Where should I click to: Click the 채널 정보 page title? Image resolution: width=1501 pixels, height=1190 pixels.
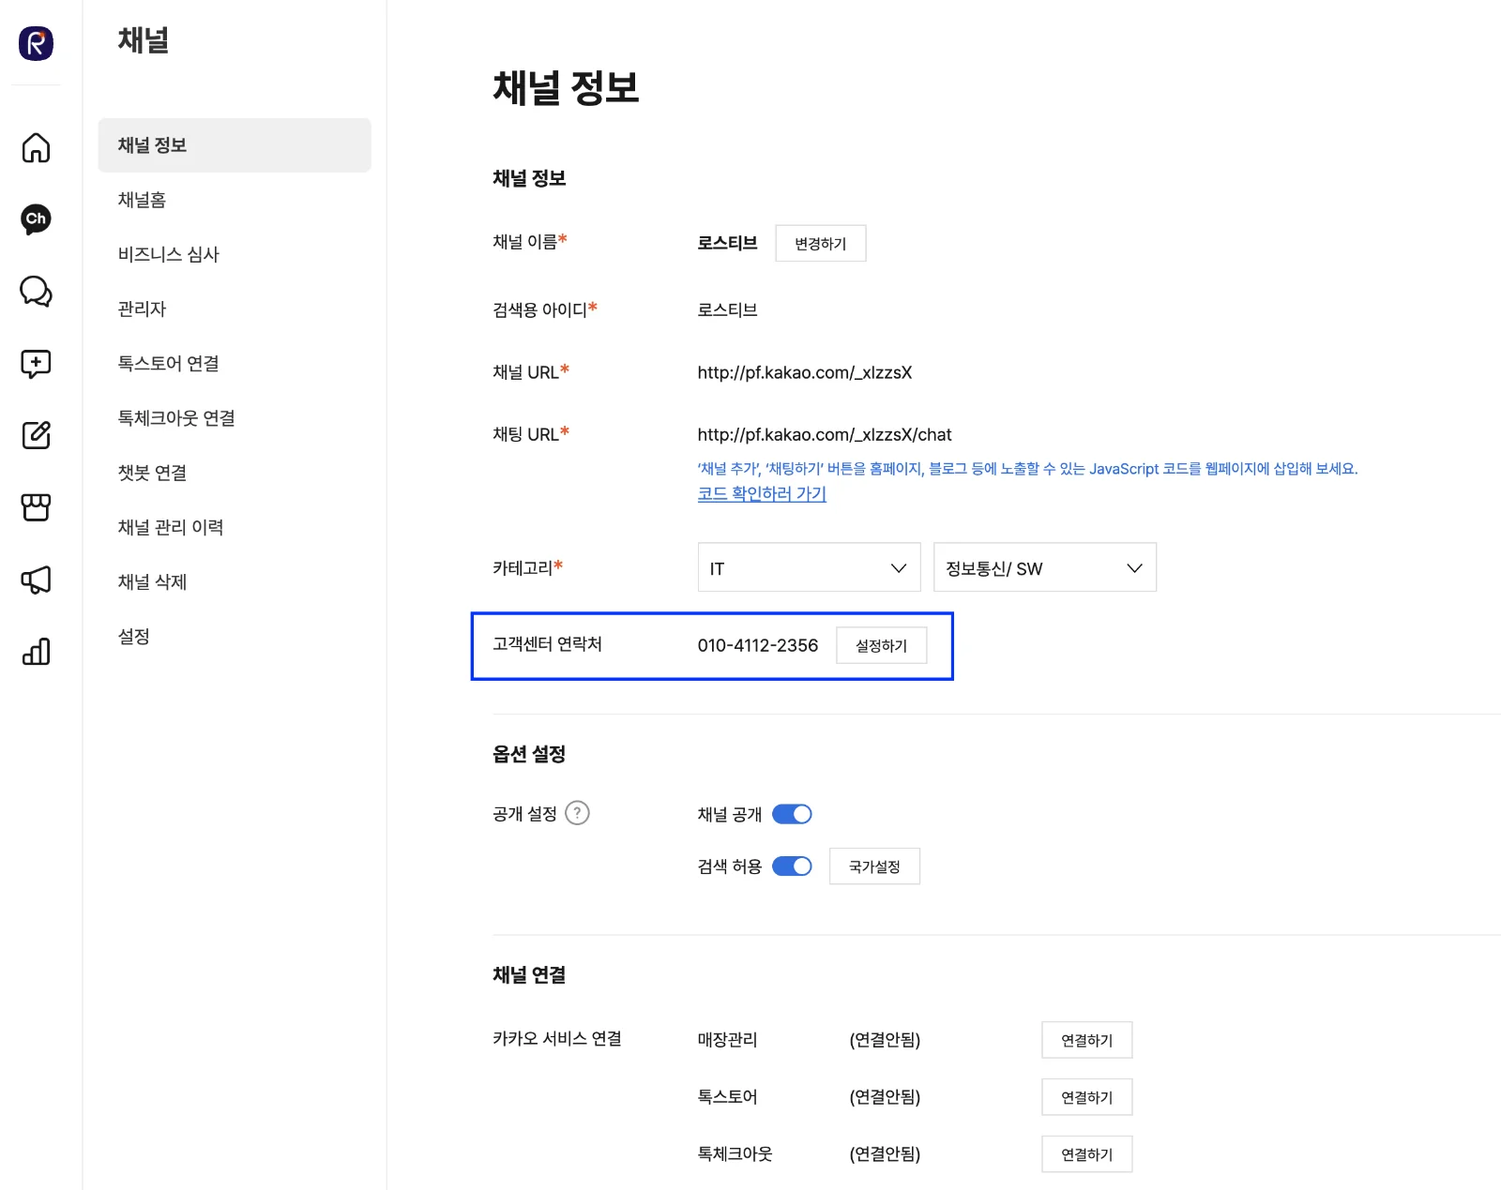point(566,87)
